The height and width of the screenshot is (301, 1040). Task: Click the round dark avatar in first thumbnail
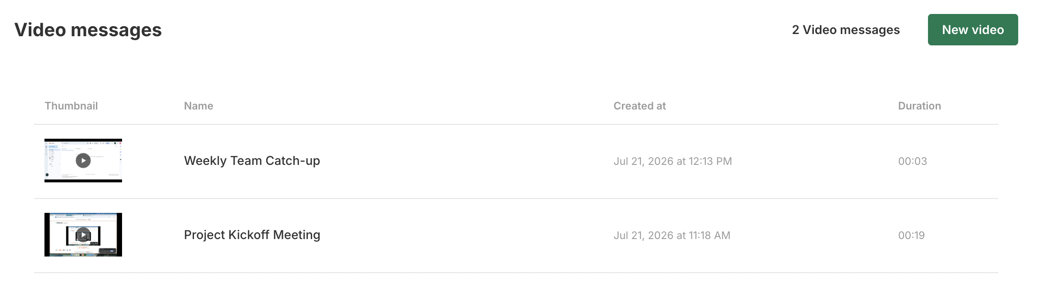pos(47,174)
